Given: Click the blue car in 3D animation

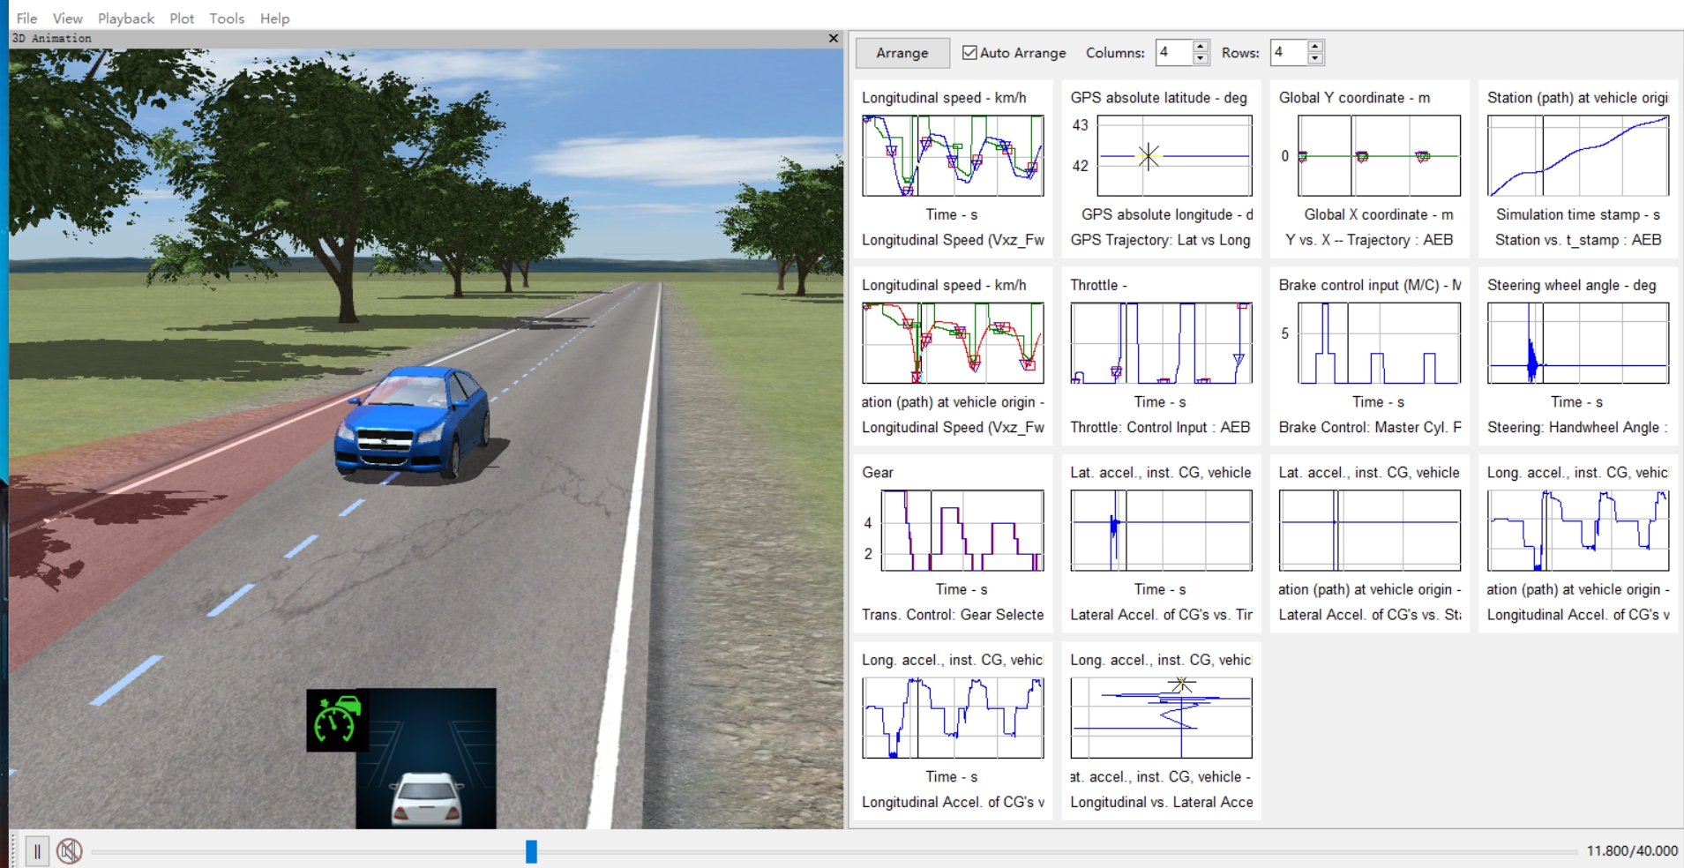Looking at the screenshot, I should 411,423.
